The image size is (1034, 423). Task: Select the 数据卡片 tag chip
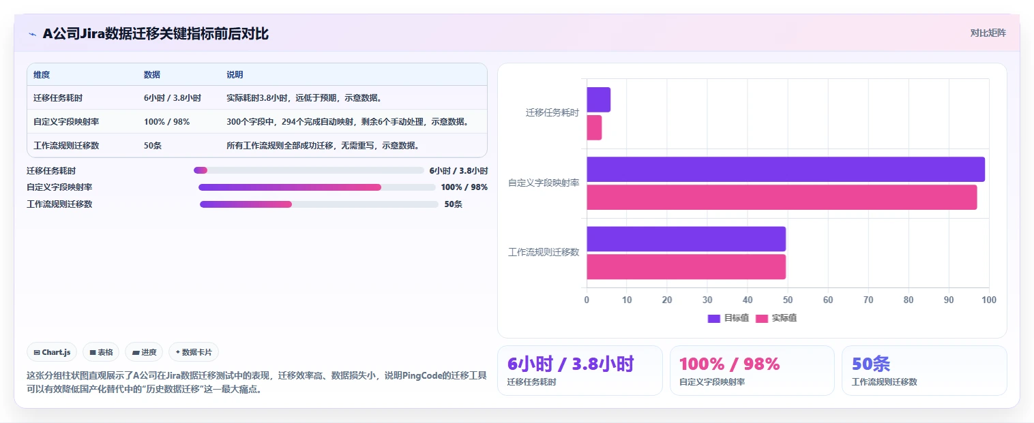tap(194, 352)
